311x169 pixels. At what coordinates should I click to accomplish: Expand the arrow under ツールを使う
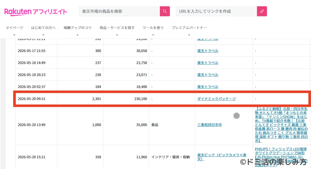click(153, 35)
